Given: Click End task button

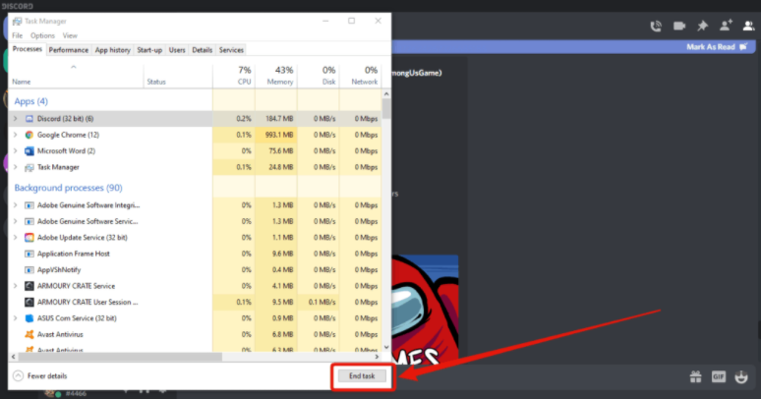Looking at the screenshot, I should coord(362,375).
